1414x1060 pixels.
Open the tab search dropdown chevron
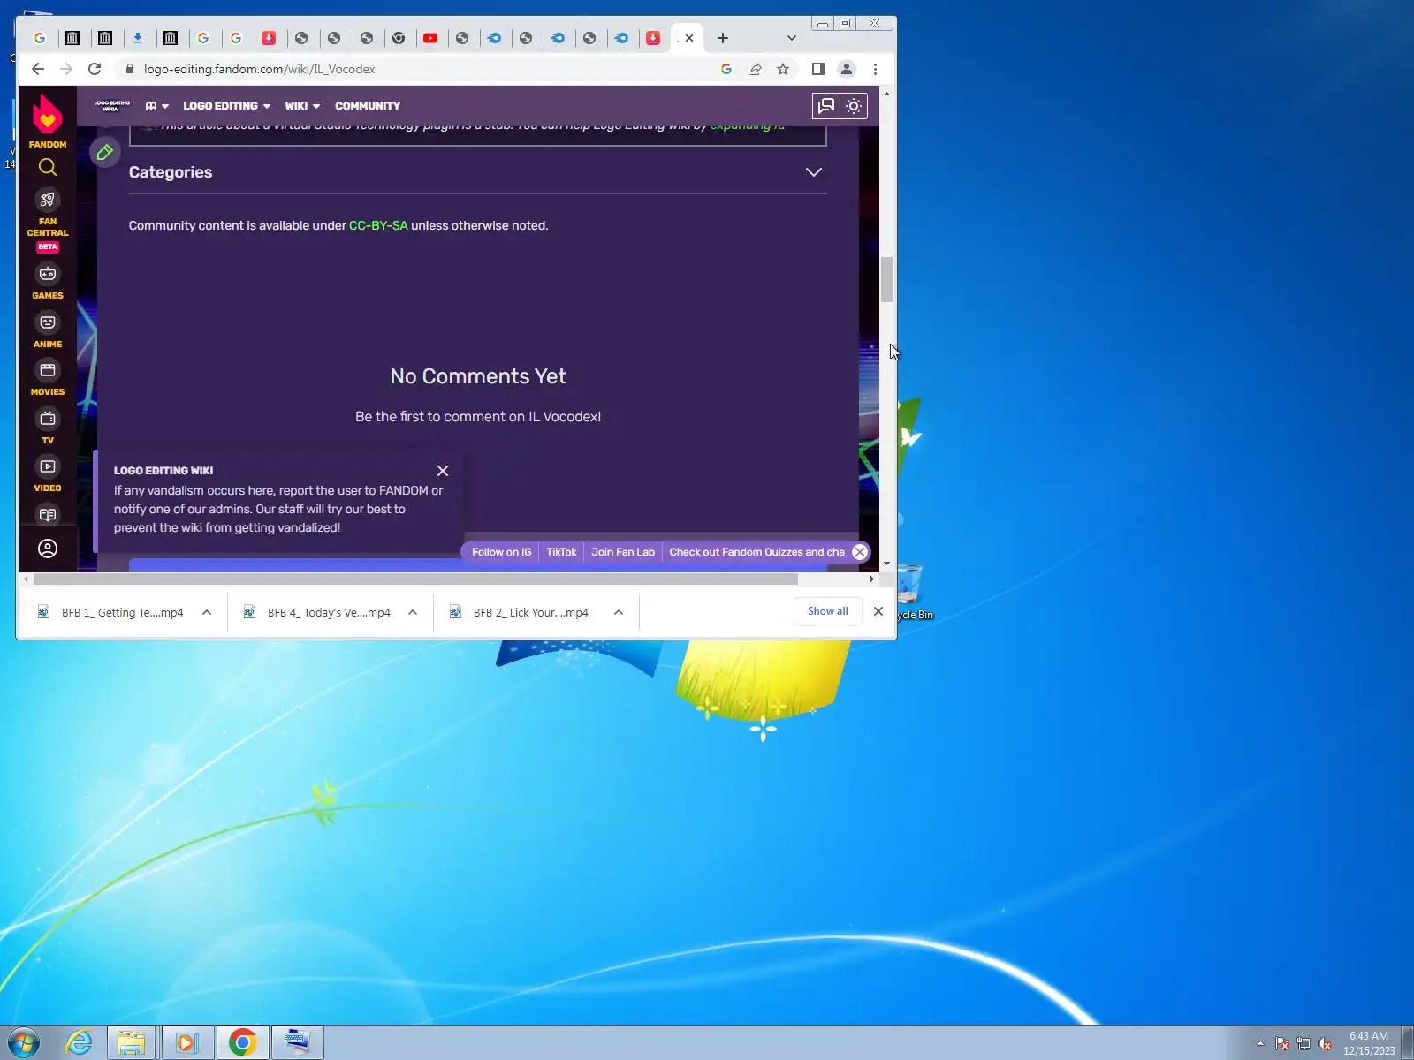(792, 38)
